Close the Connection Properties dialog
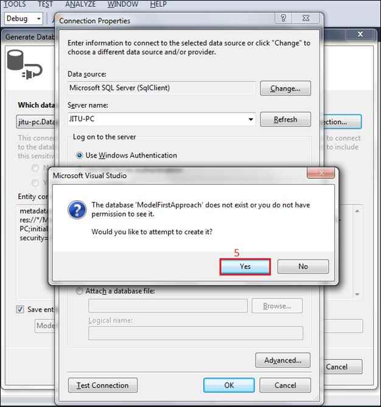This screenshot has height=407, width=381. [306, 18]
